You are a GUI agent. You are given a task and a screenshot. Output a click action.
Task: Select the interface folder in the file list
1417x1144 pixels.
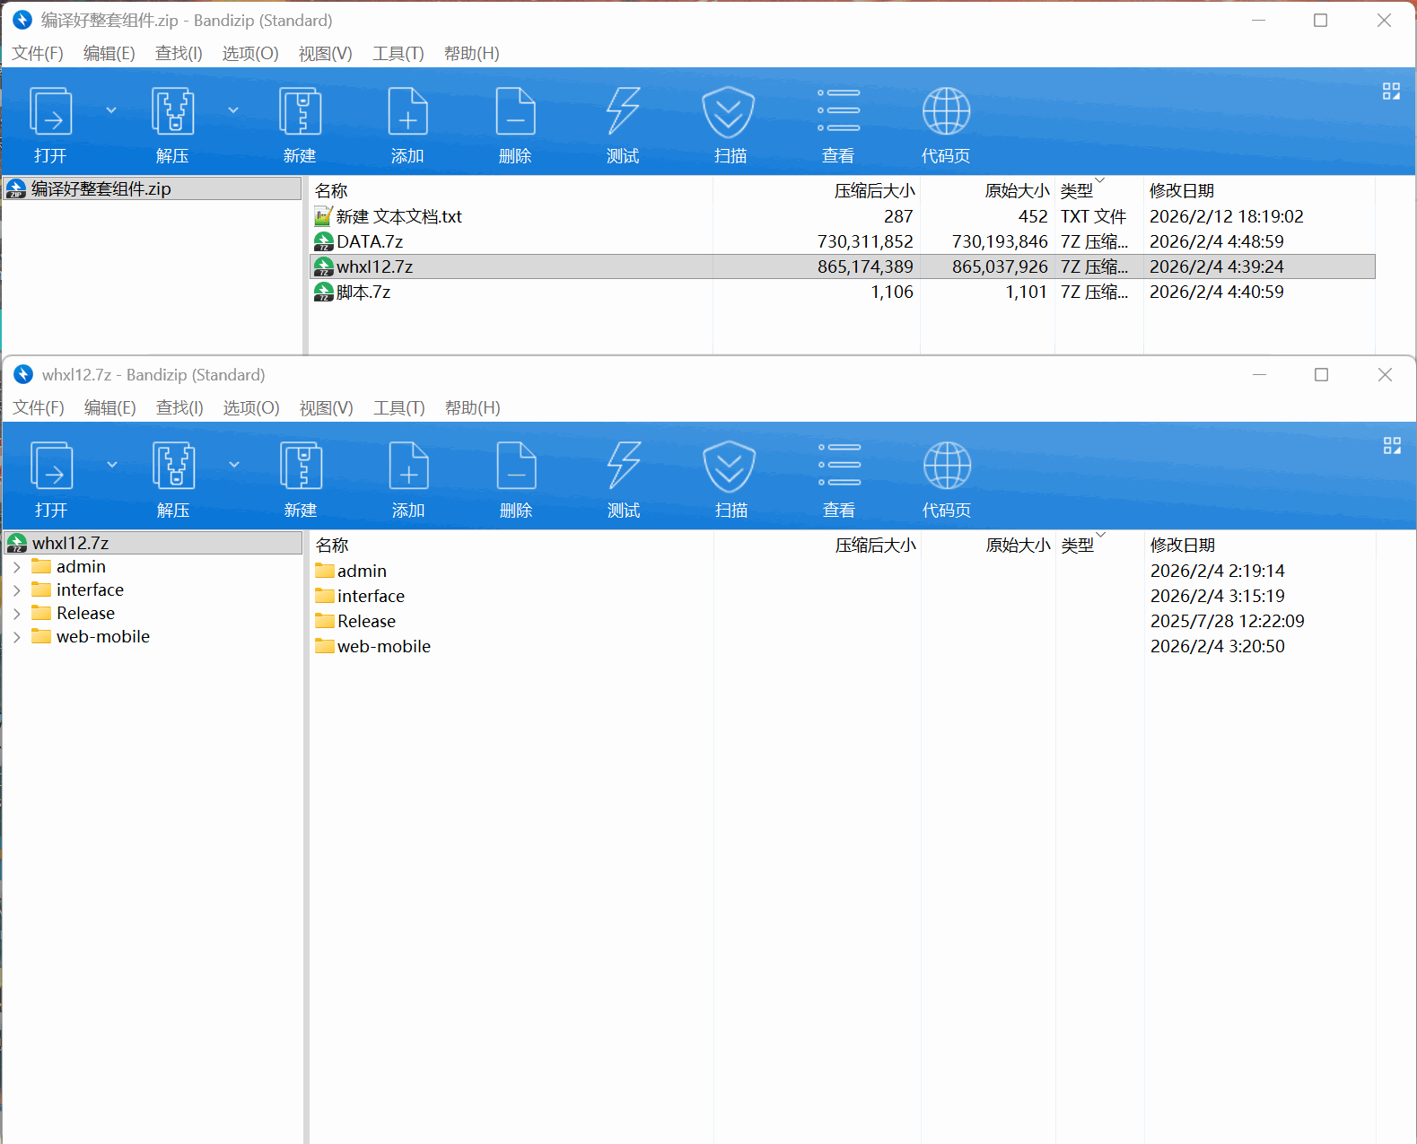point(371,597)
